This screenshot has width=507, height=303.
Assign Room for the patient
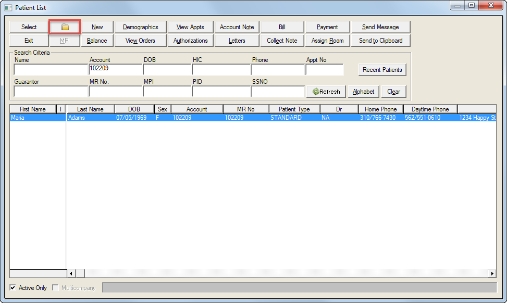[327, 40]
